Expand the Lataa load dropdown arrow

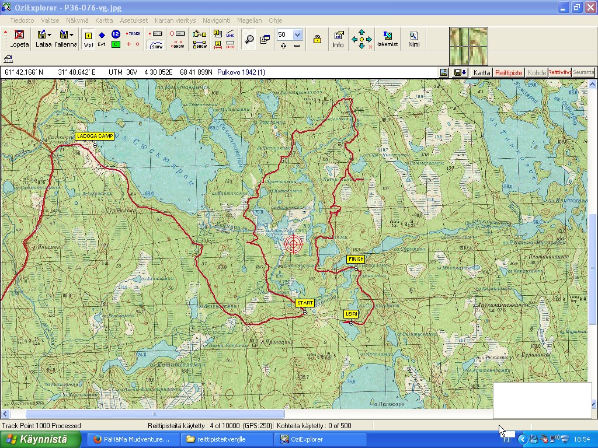50,35
